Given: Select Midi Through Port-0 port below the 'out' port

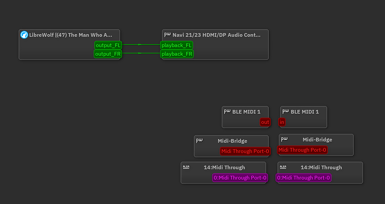Looking at the screenshot, I should [x=246, y=151].
